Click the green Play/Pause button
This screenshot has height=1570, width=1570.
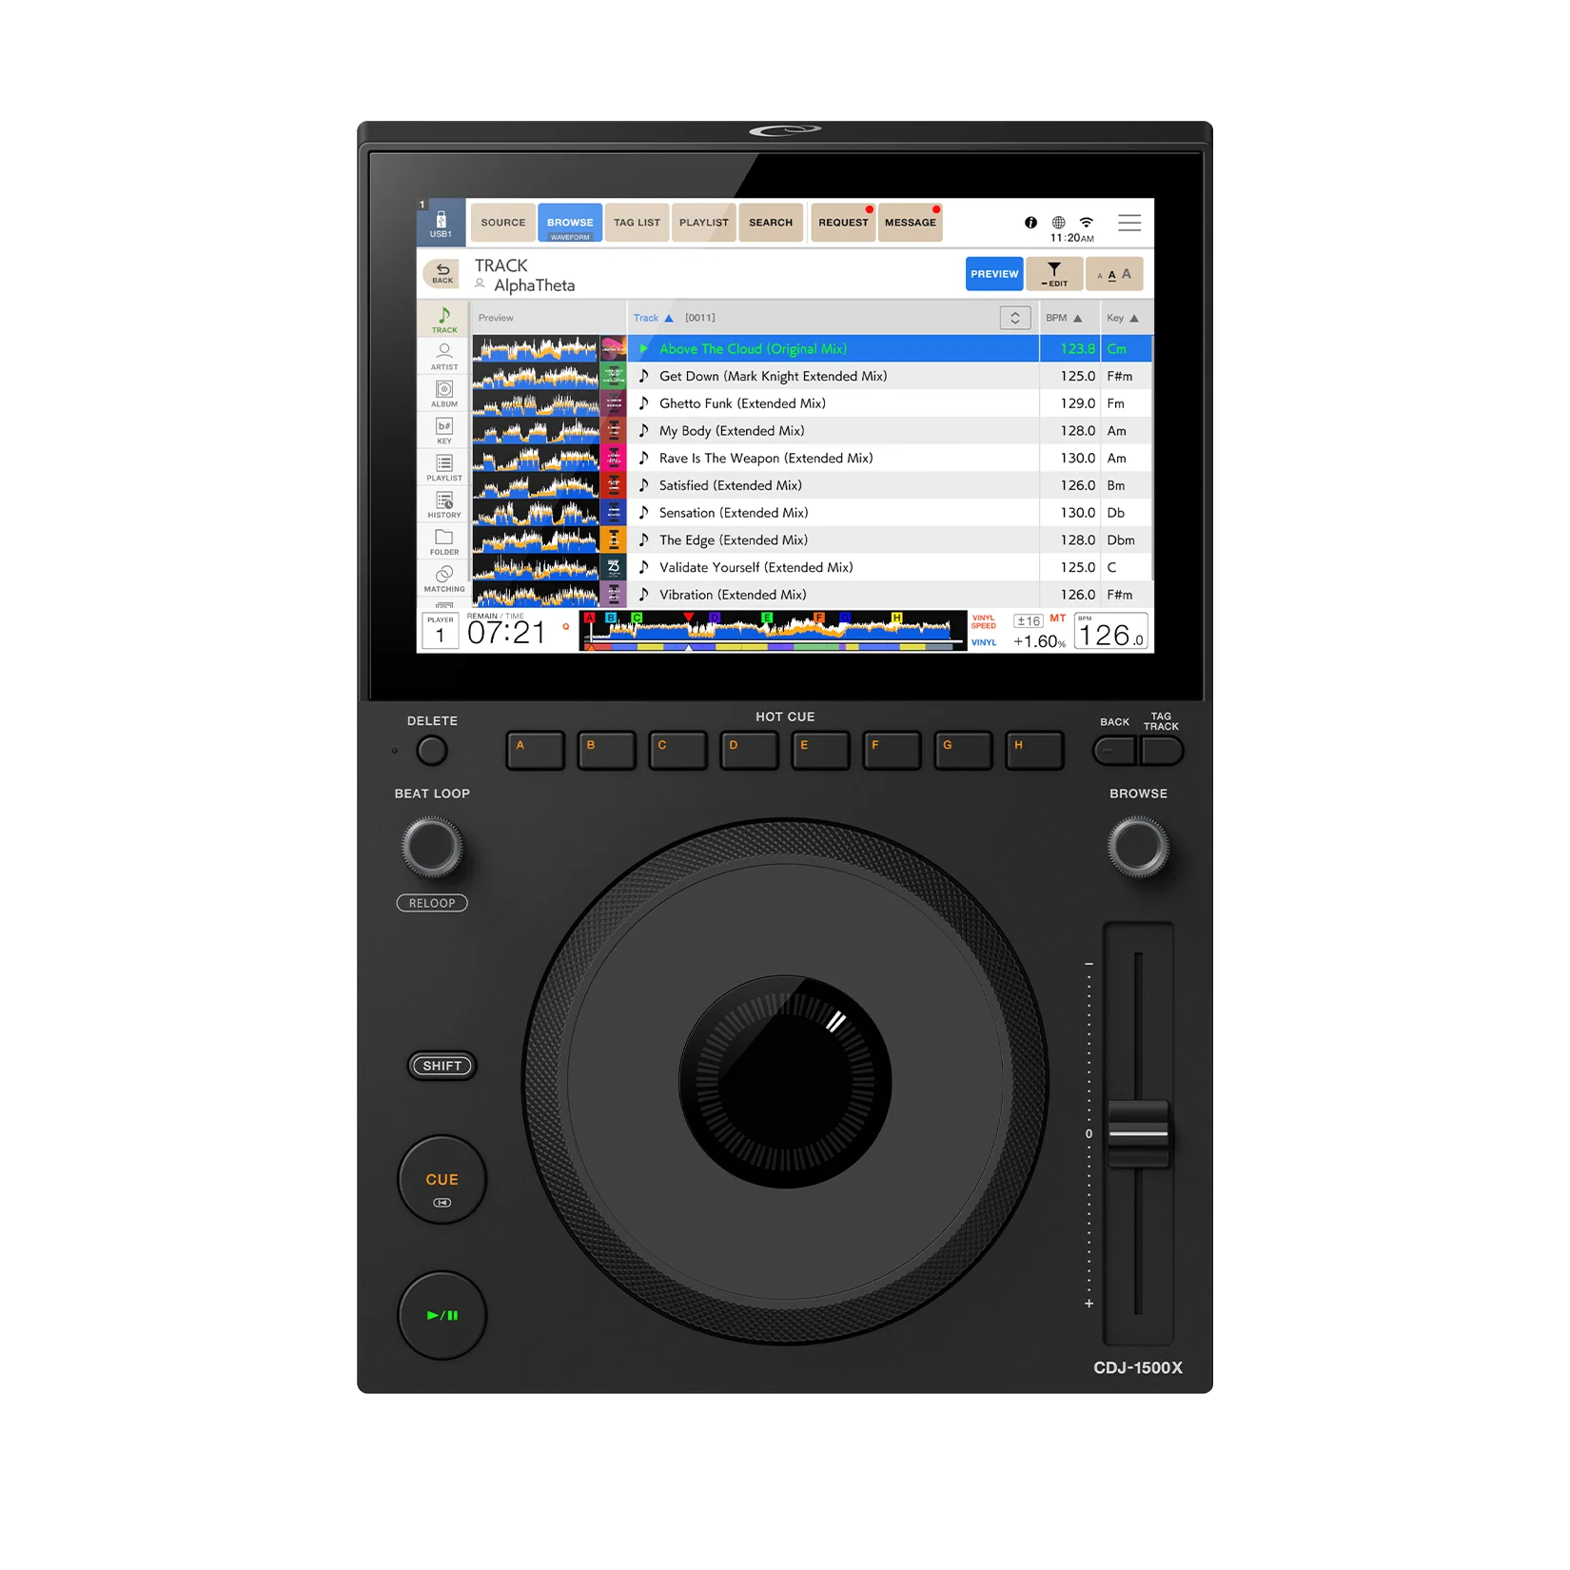442,1315
